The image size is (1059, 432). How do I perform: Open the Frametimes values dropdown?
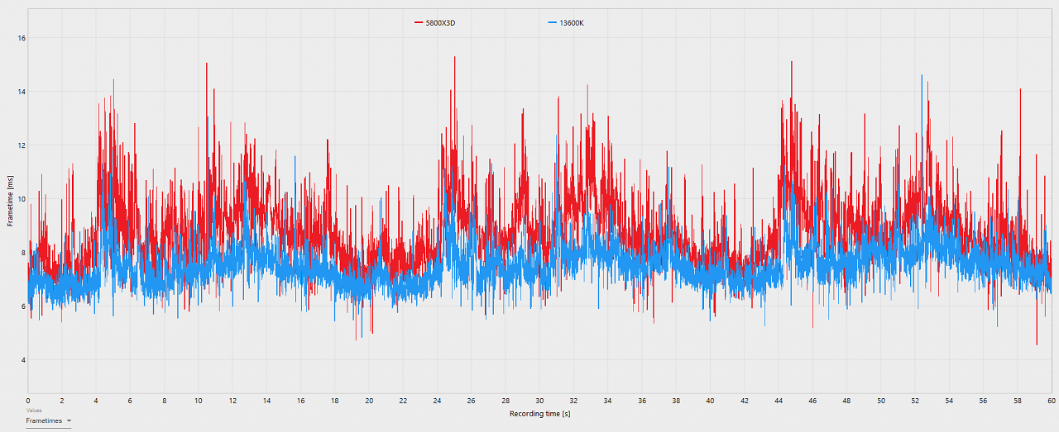(x=48, y=421)
